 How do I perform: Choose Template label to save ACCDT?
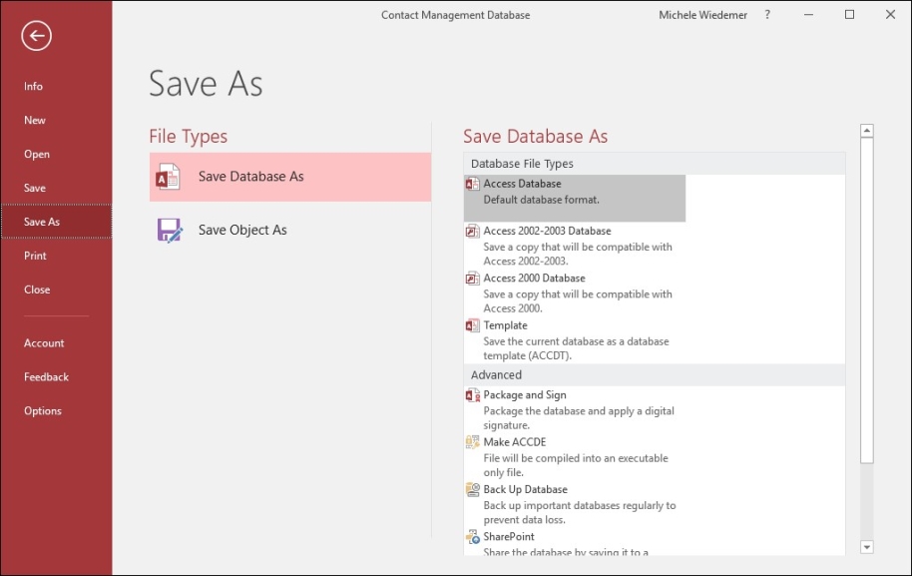(505, 325)
